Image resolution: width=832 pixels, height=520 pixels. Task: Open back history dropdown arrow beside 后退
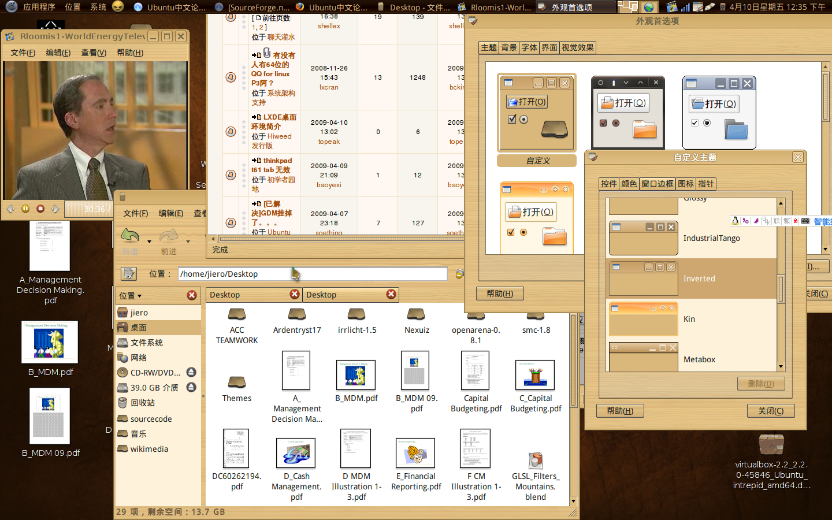pyautogui.click(x=149, y=242)
